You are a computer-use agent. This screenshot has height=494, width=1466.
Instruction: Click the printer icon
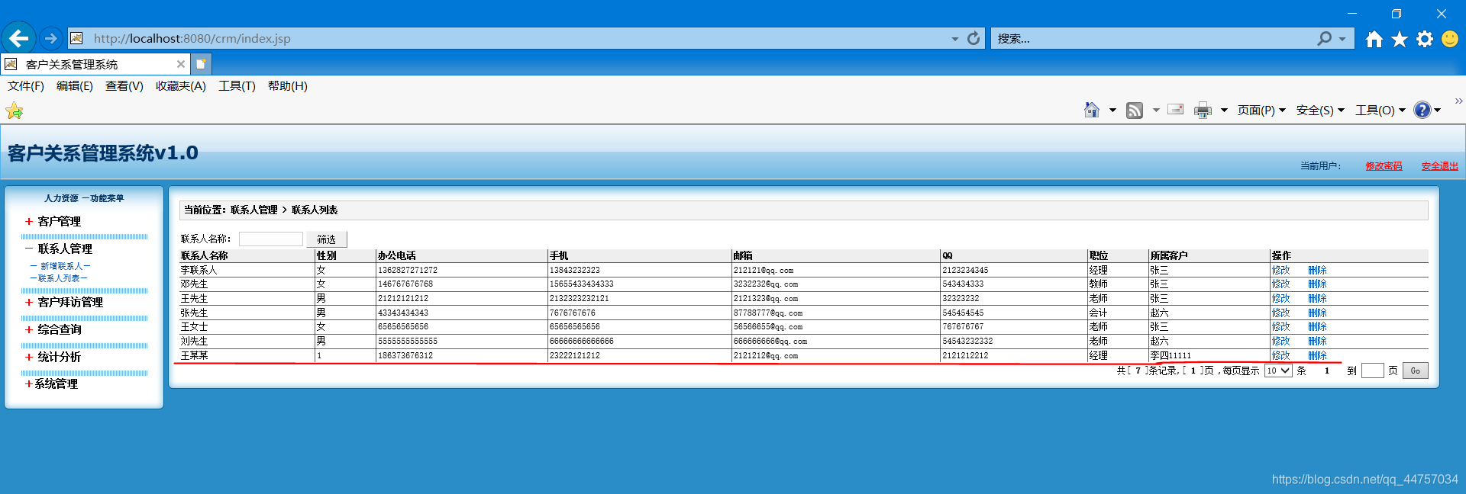click(x=1203, y=111)
